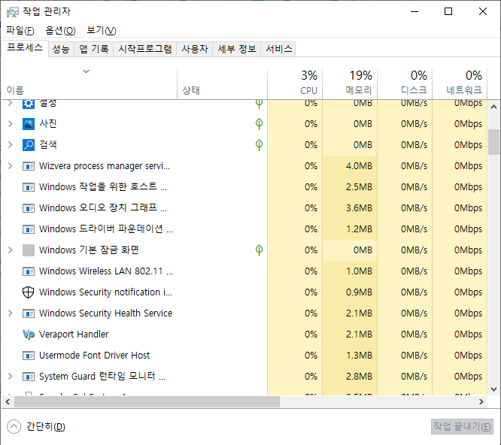Click the 1.2MB memory value
This screenshot has width=501, height=445.
click(x=359, y=229)
